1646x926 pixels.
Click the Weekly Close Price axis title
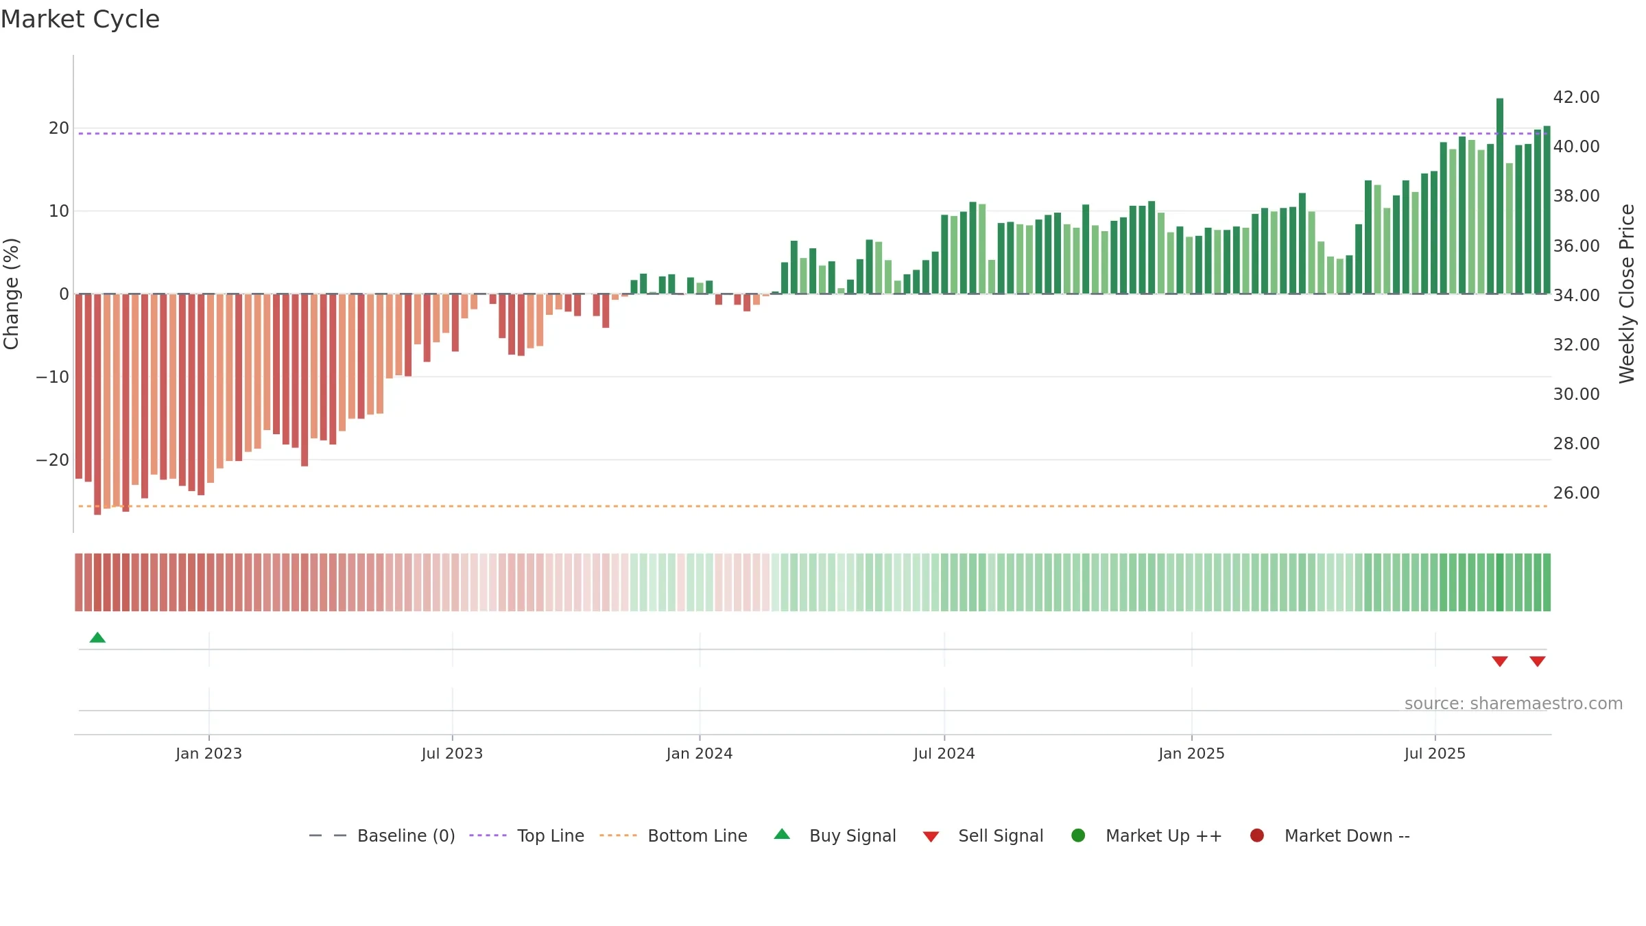tap(1627, 294)
